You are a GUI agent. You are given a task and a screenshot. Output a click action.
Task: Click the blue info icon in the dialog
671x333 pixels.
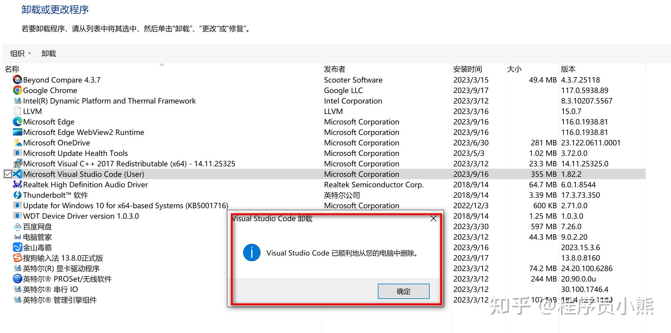click(252, 253)
